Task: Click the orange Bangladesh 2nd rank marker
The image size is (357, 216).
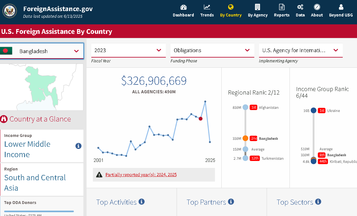Action: tap(245, 138)
